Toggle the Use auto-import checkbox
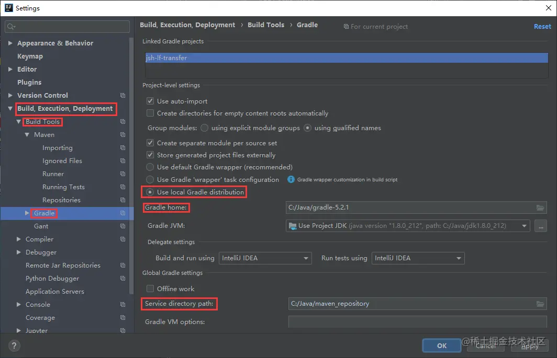Image resolution: width=557 pixels, height=358 pixels. click(x=150, y=101)
